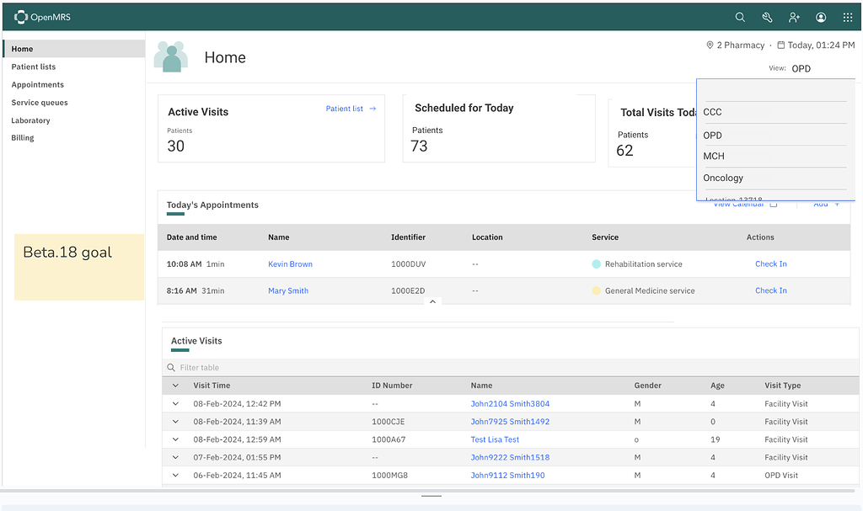Expand the first Active Visits row
Image resolution: width=863 pixels, height=511 pixels.
point(174,403)
